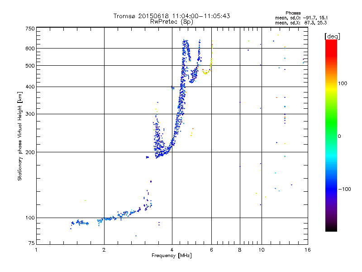Pick the black bottom of the phase colorbar
Screen dimensions: 362x272
coord(331,228)
